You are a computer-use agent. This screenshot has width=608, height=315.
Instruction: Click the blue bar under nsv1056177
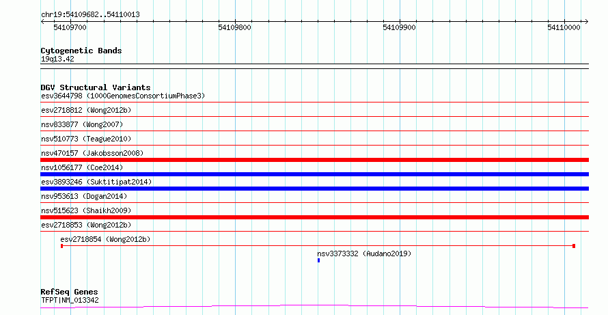pos(314,174)
